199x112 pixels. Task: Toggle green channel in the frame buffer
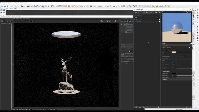[30, 21]
